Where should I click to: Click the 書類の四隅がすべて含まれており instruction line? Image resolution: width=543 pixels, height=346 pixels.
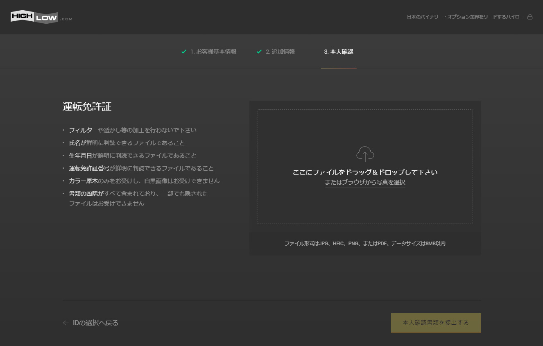pos(138,198)
